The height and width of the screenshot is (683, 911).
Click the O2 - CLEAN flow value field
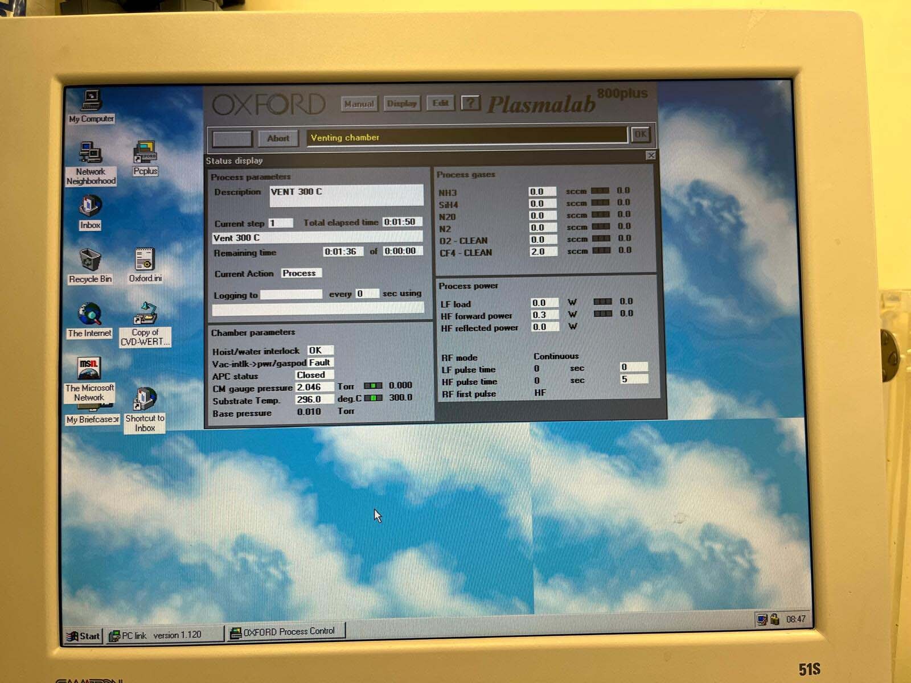543,240
